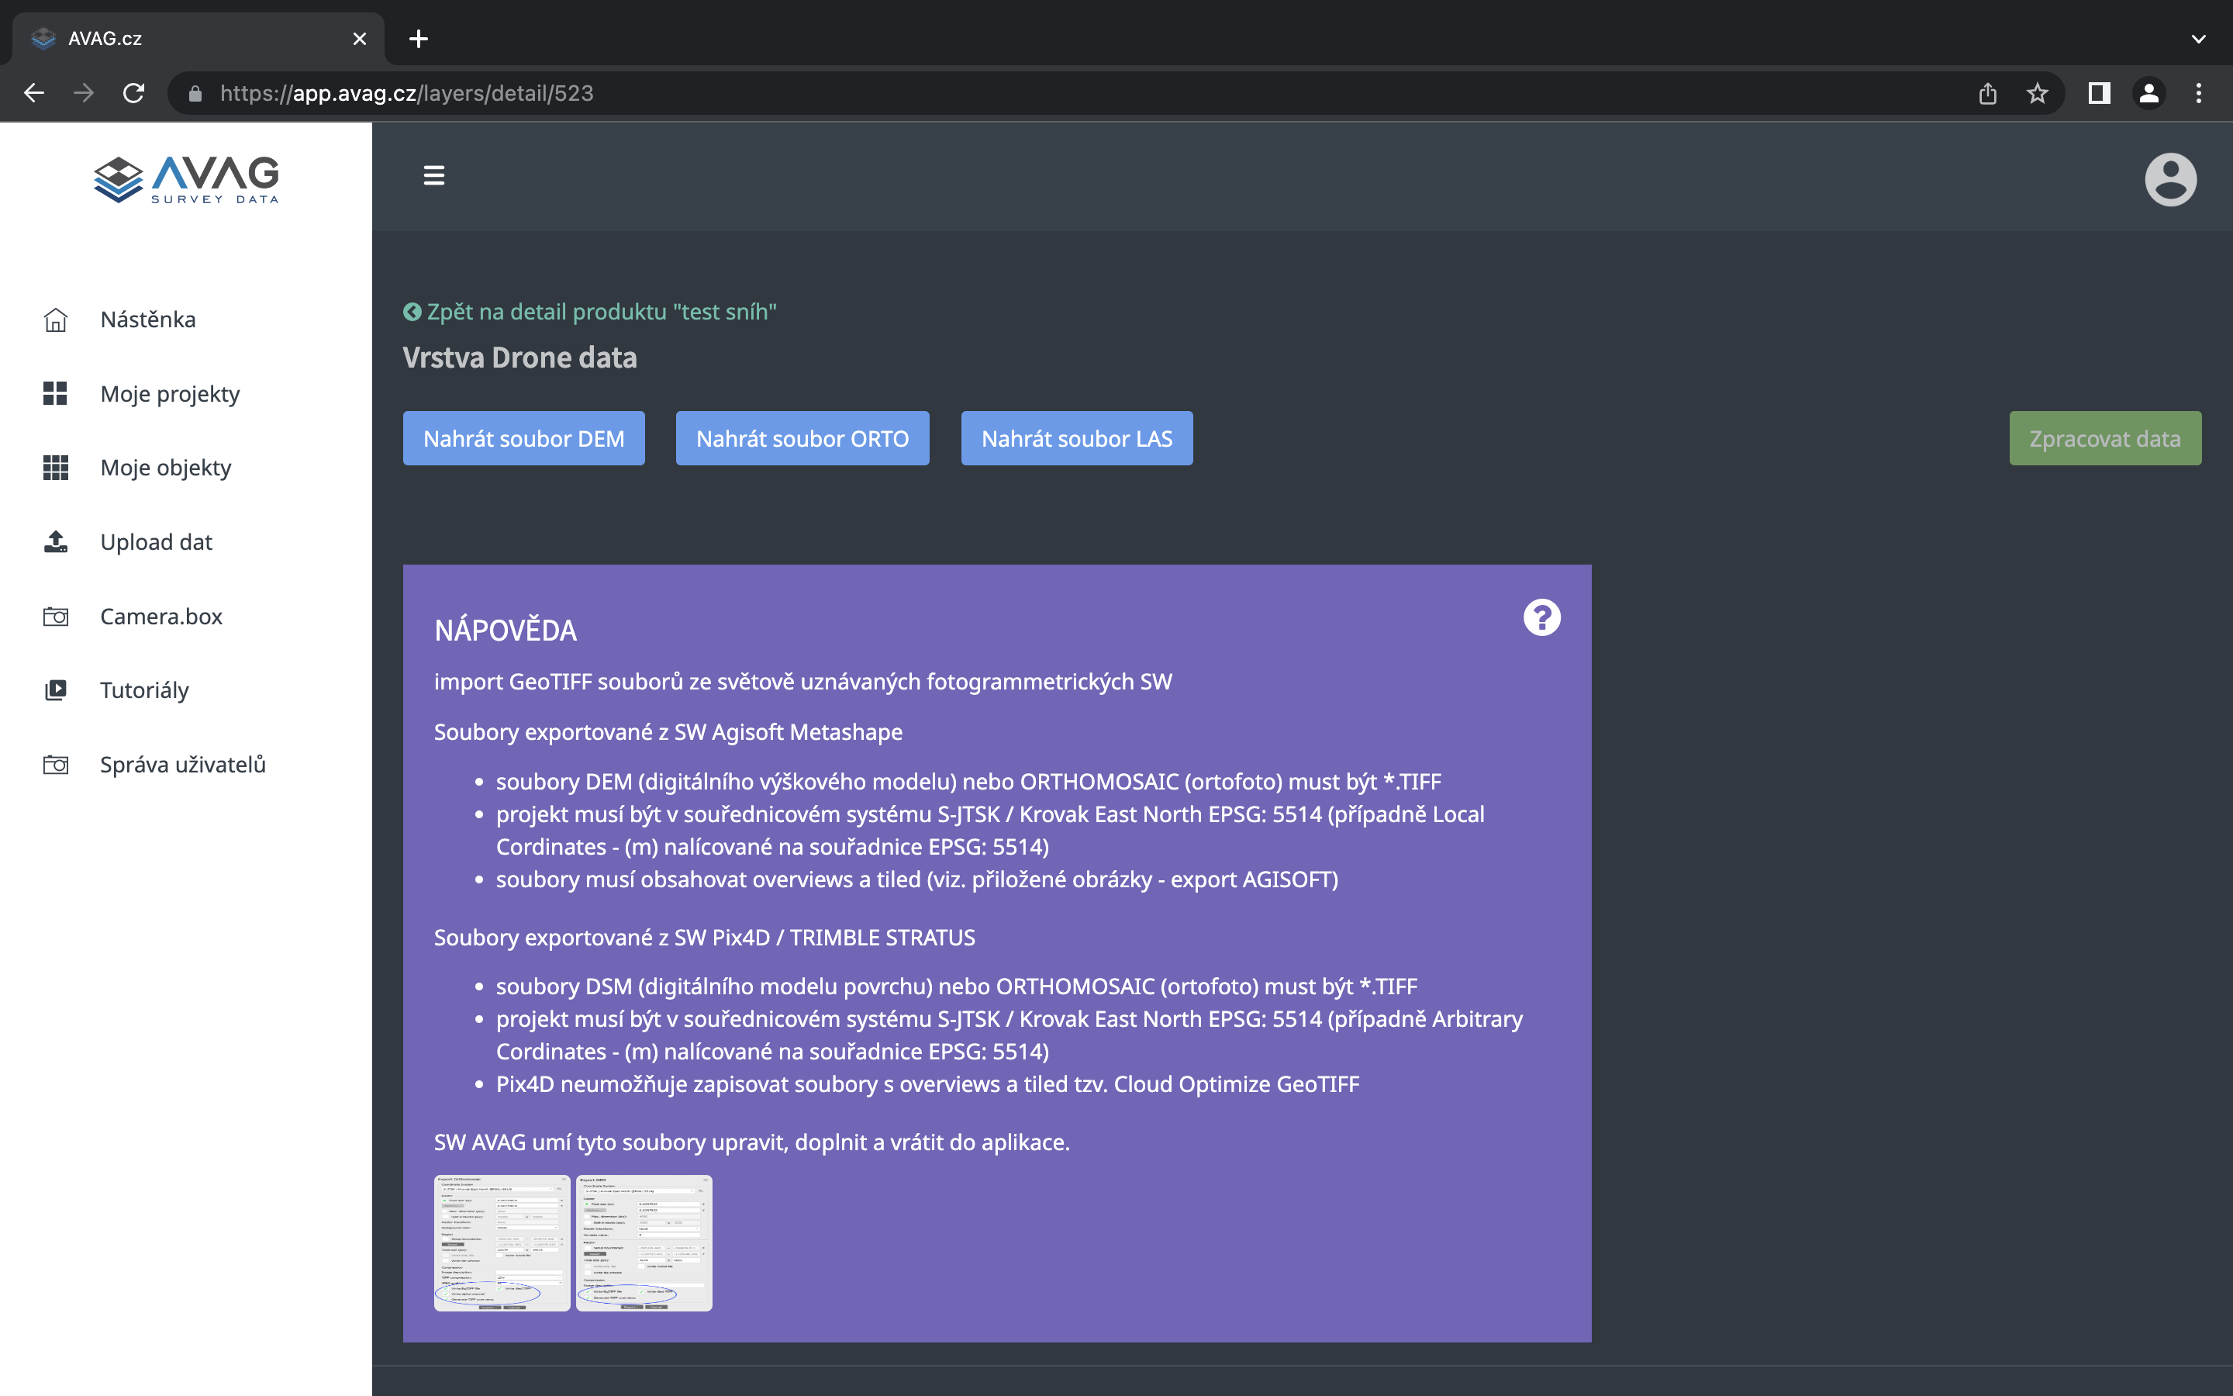
Task: Open Chrome three-dot menu
Action: point(2198,93)
